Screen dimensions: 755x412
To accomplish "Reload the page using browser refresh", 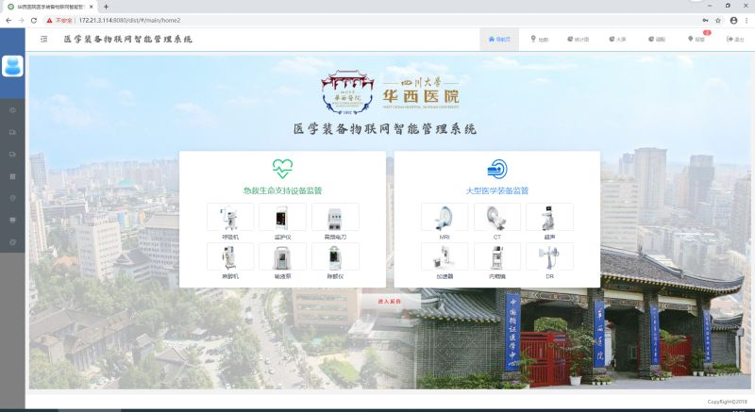I will coord(34,20).
